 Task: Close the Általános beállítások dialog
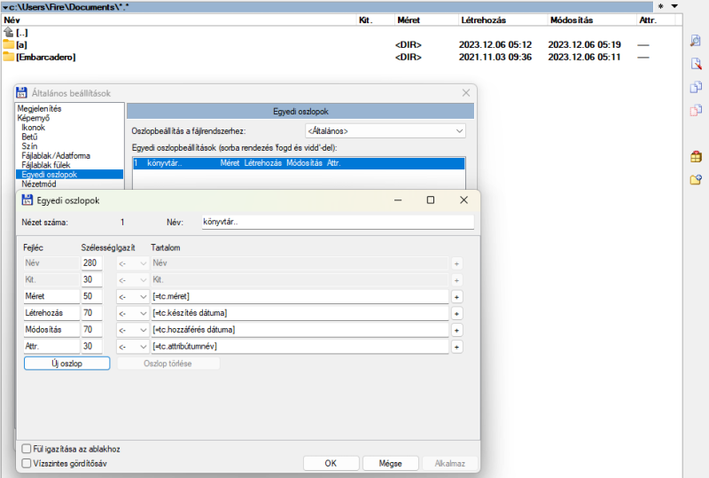(466, 93)
